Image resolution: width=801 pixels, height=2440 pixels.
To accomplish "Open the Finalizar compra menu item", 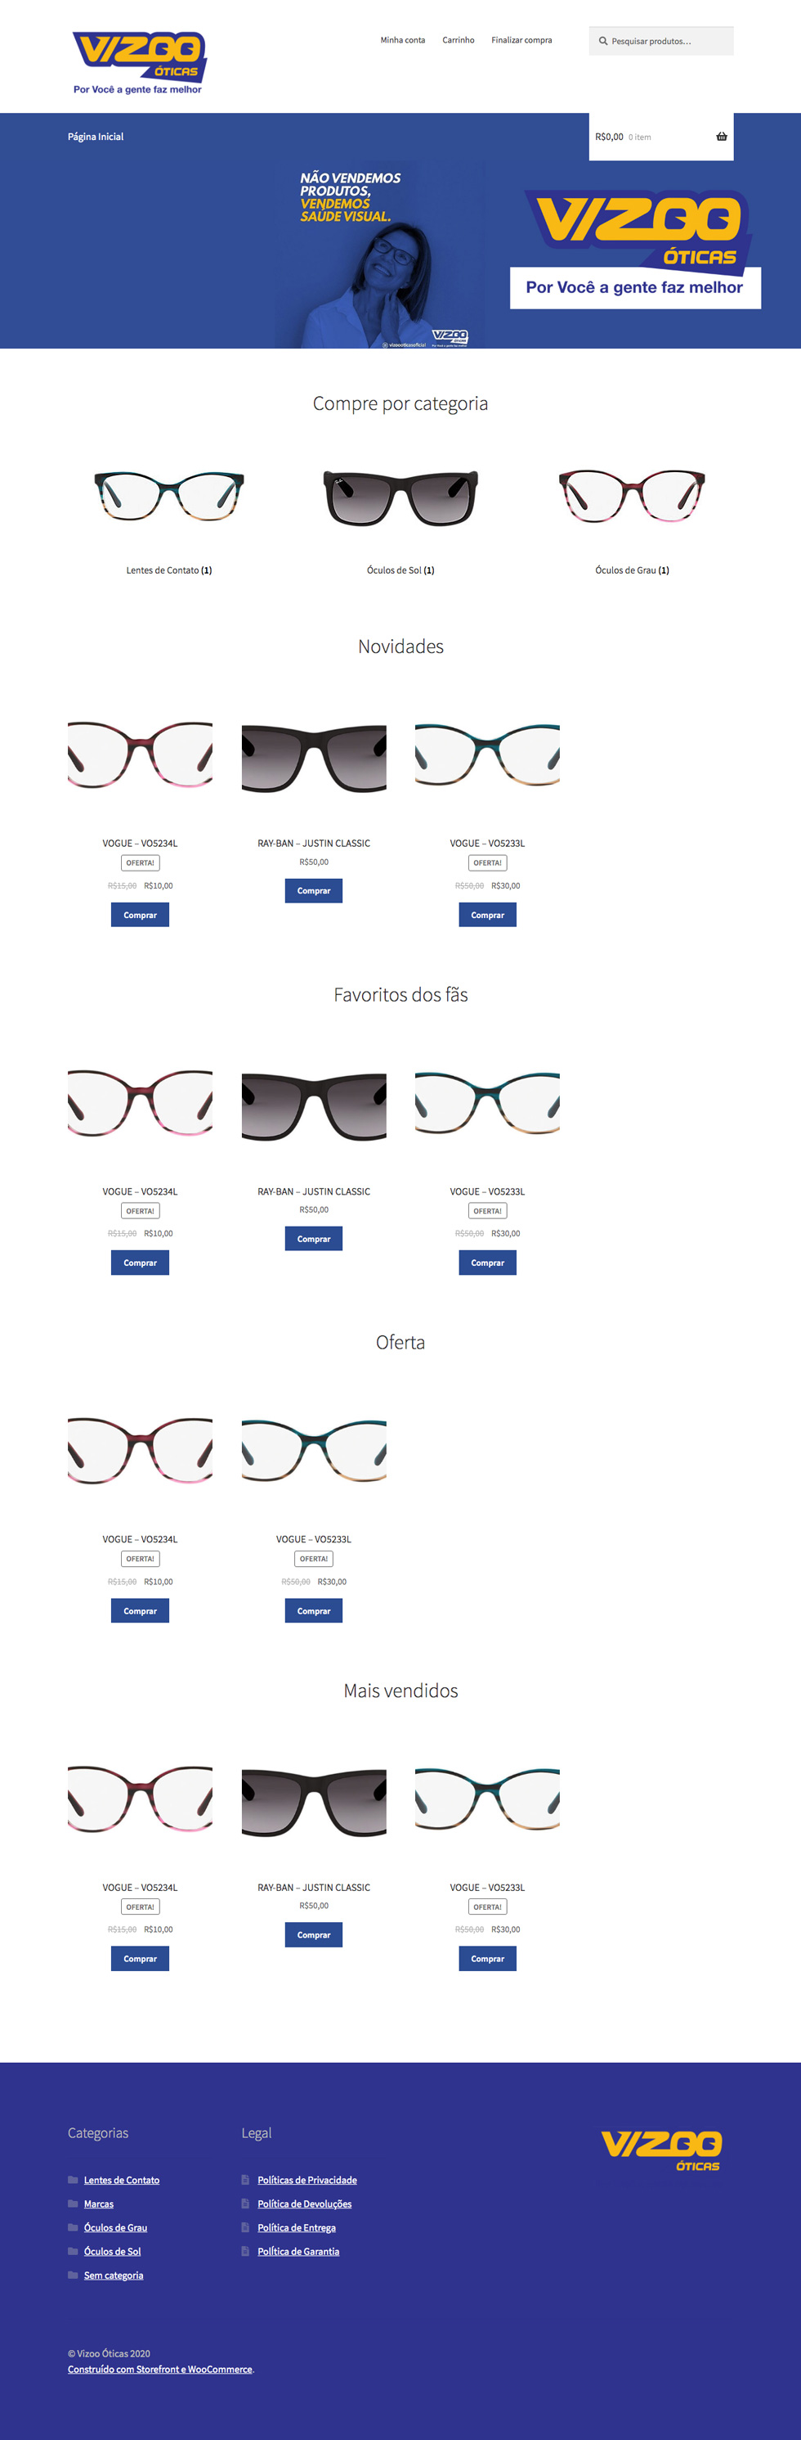I will click(x=522, y=40).
